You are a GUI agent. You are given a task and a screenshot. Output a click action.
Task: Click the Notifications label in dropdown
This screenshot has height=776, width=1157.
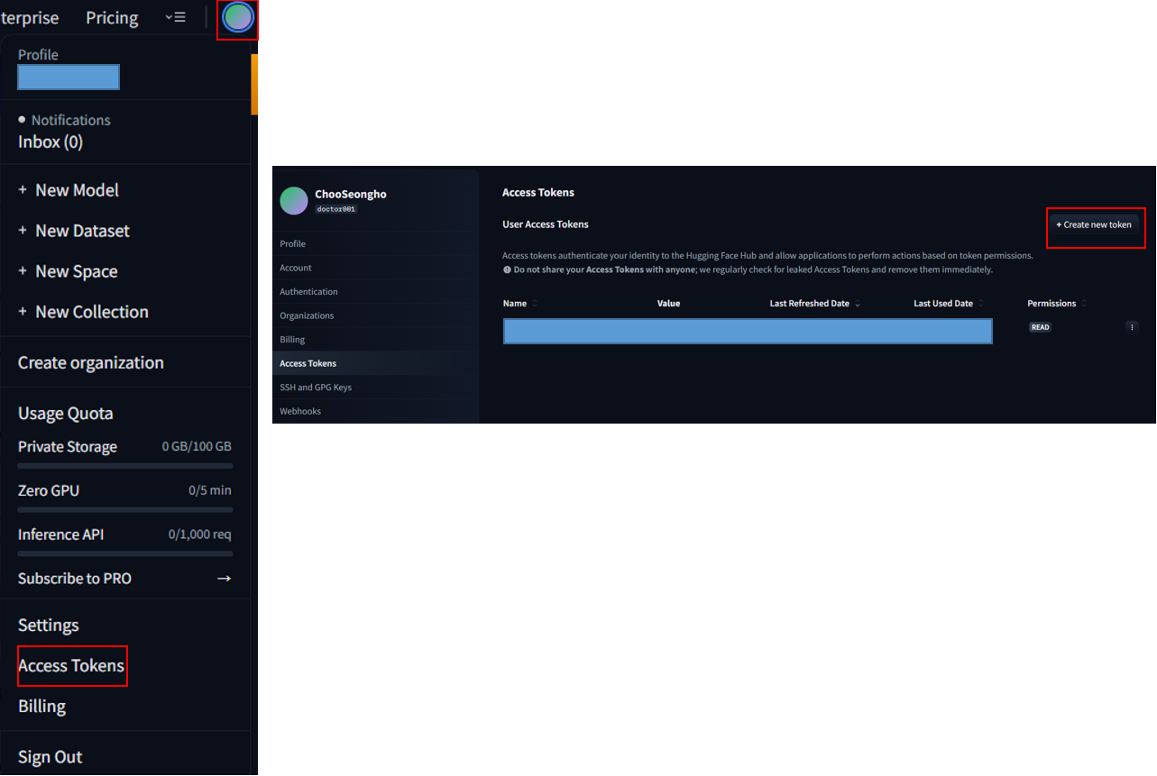pyautogui.click(x=70, y=120)
